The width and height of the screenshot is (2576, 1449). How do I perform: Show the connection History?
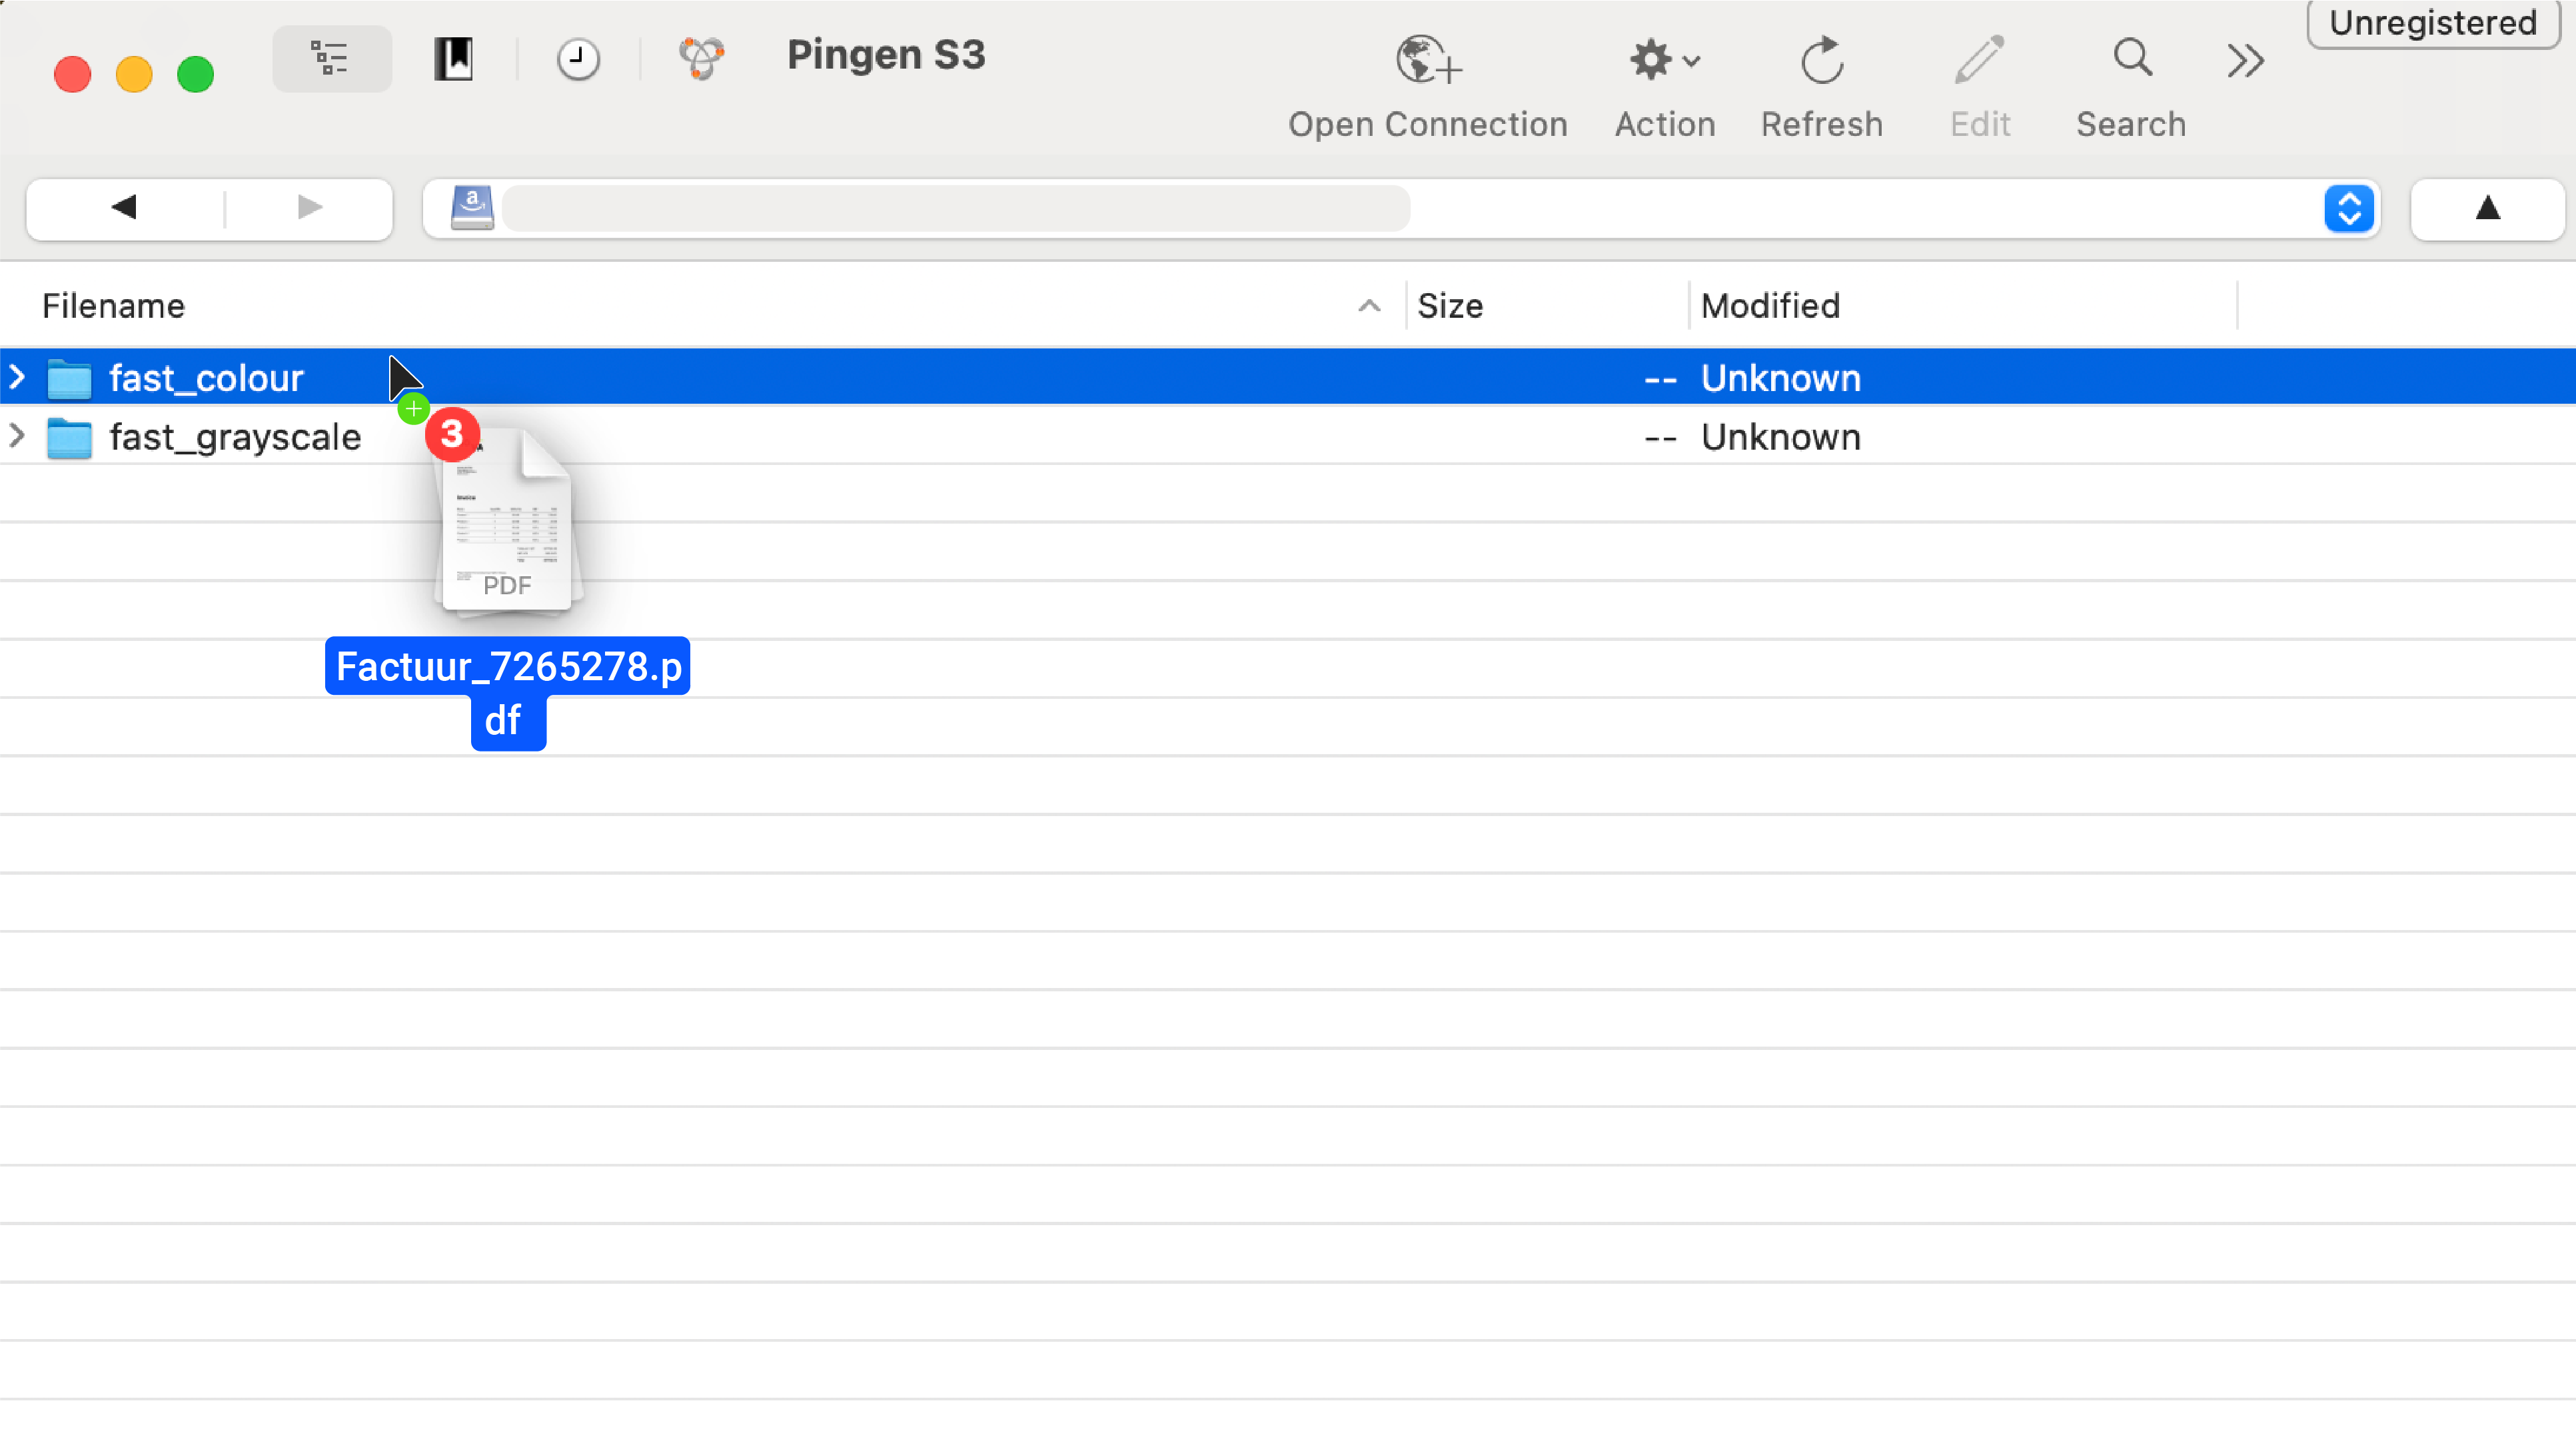577,58
